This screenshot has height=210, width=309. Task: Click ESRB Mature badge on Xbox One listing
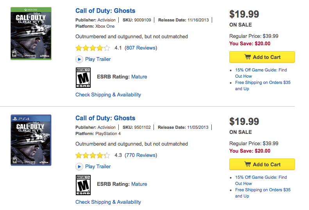click(83, 77)
